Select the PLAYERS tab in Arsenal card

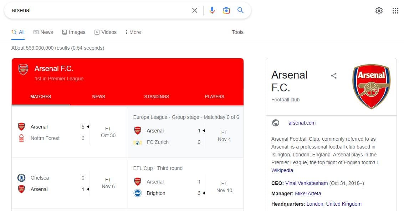[214, 97]
